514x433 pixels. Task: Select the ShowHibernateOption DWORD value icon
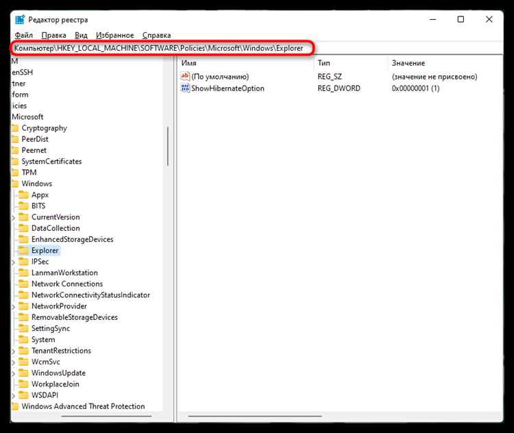tap(185, 88)
